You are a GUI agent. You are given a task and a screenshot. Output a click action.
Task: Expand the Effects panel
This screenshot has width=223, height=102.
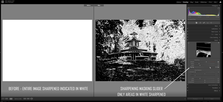(x=219, y=91)
